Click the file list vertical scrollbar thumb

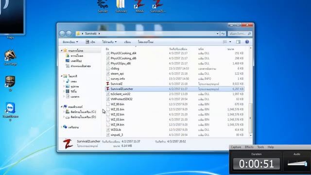tap(251, 118)
